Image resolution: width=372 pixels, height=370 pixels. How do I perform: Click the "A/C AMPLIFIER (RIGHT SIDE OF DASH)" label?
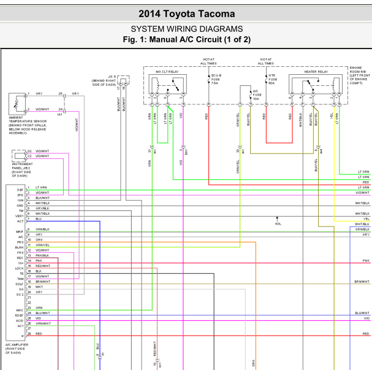[17, 349]
